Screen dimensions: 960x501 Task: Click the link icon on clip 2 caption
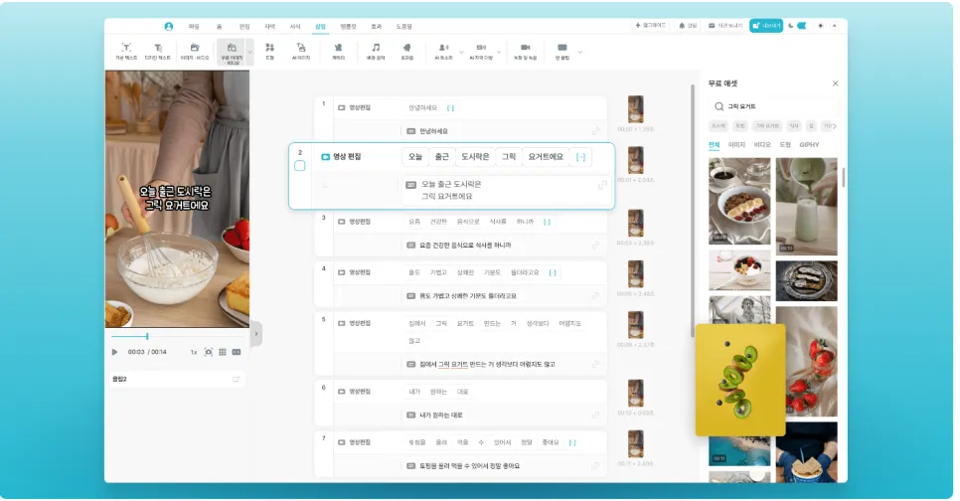tap(602, 184)
